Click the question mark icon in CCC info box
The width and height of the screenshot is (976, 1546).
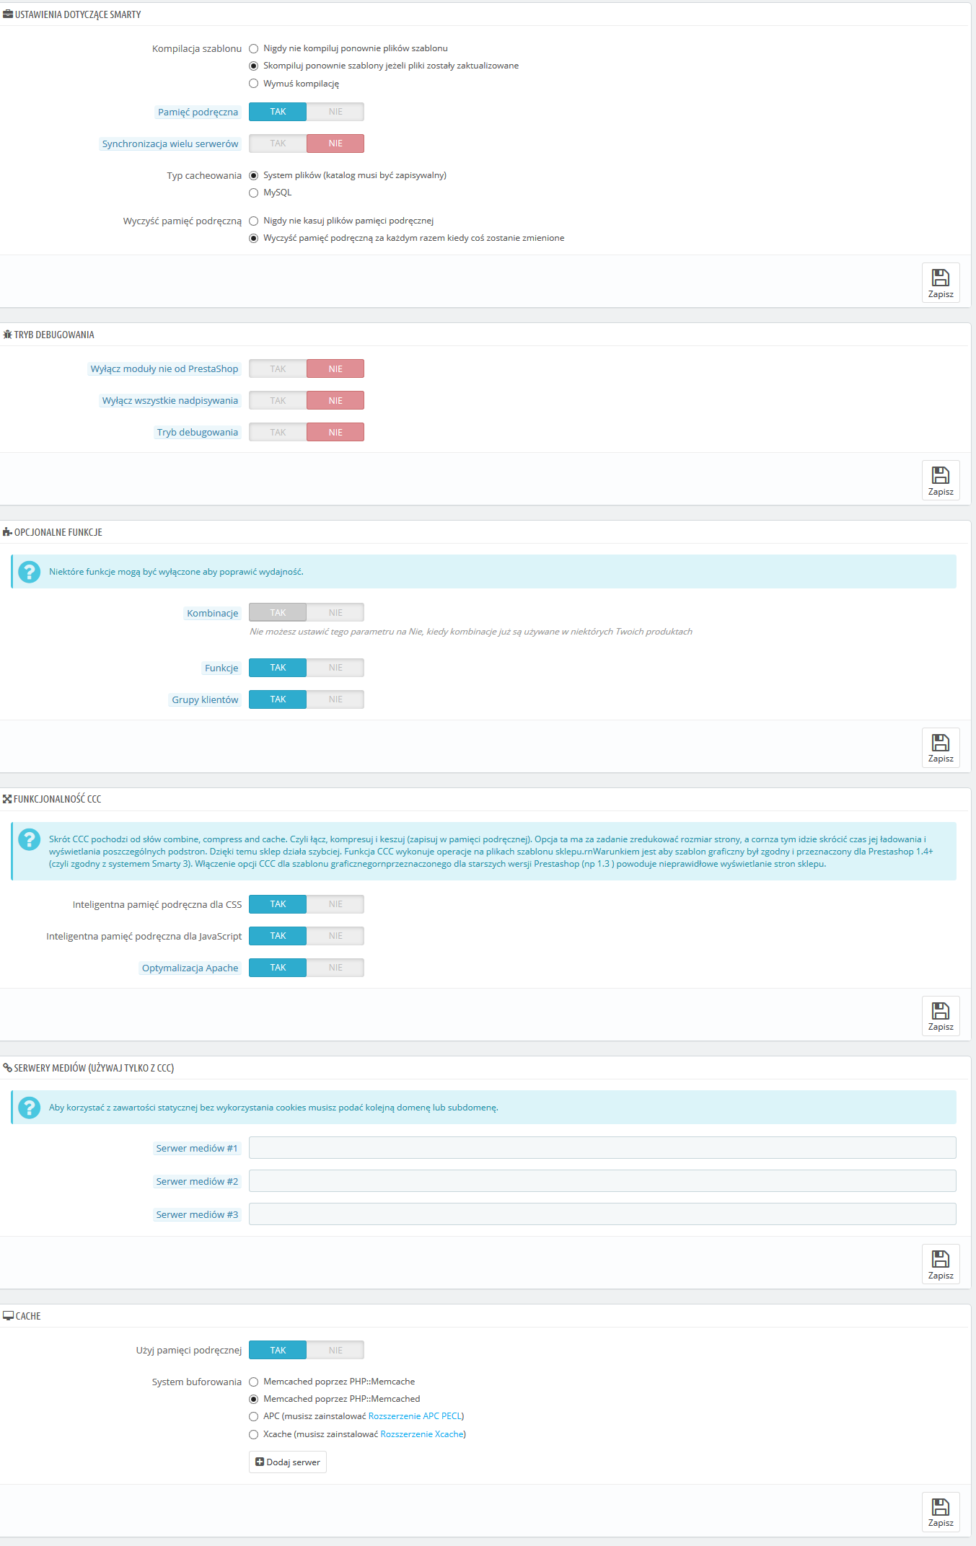click(29, 839)
